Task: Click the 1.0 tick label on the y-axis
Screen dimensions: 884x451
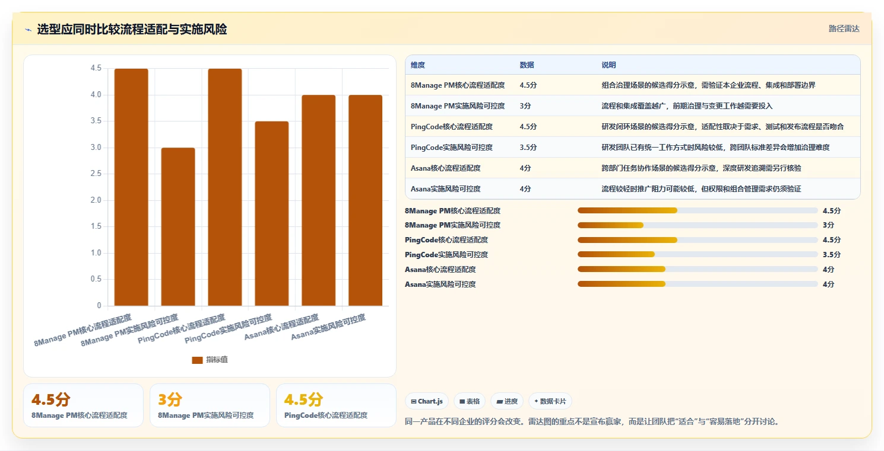Action: point(96,253)
